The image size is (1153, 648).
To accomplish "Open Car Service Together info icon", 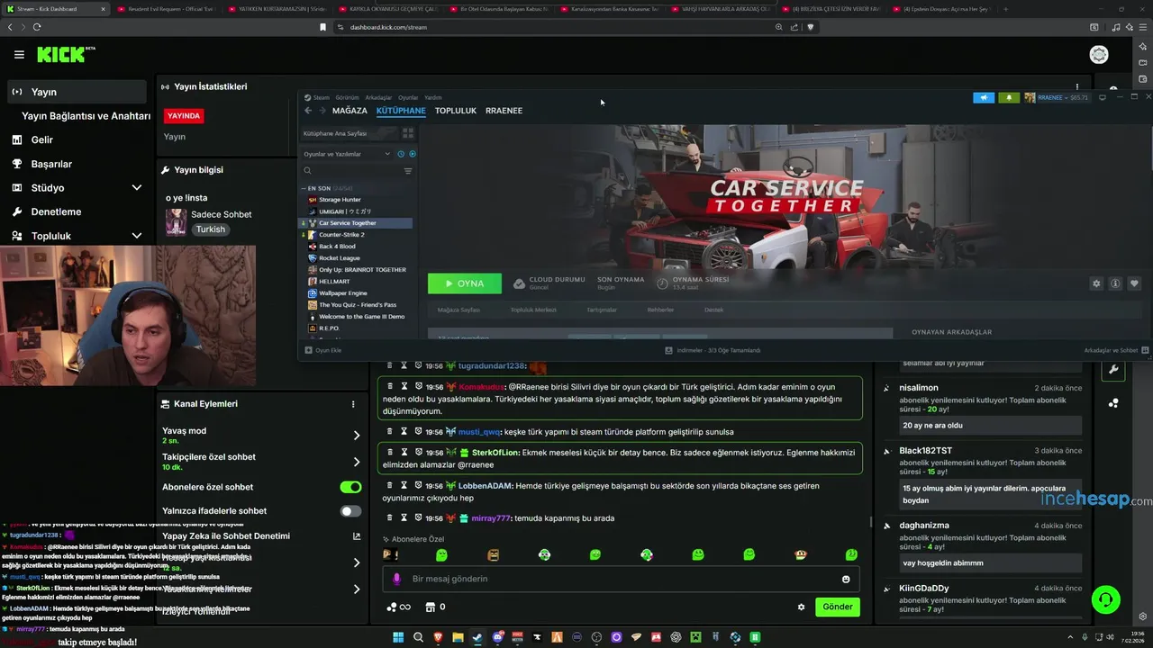I will click(x=1115, y=283).
